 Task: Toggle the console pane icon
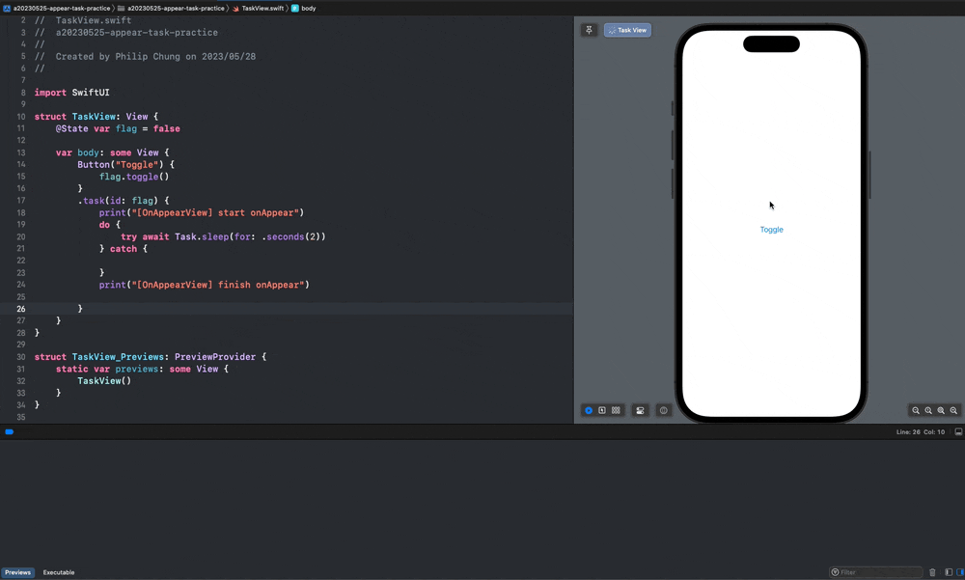pyautogui.click(x=960, y=572)
